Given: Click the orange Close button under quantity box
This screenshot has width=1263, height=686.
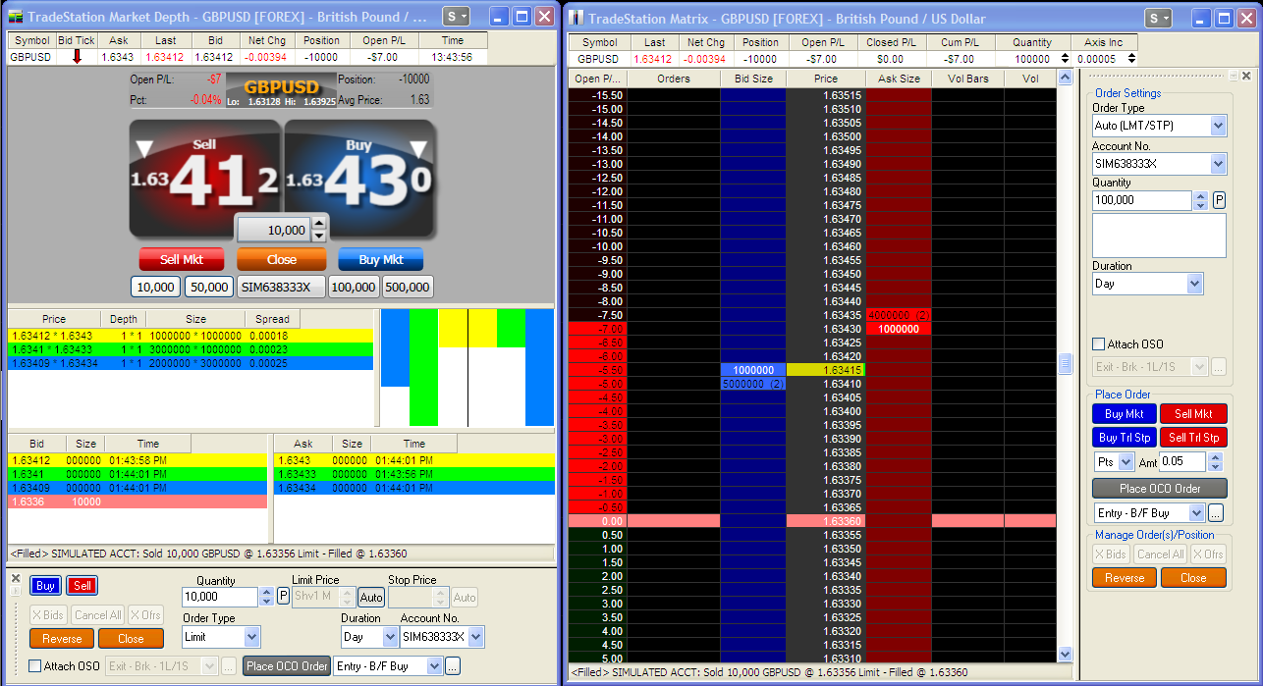Looking at the screenshot, I should (281, 259).
